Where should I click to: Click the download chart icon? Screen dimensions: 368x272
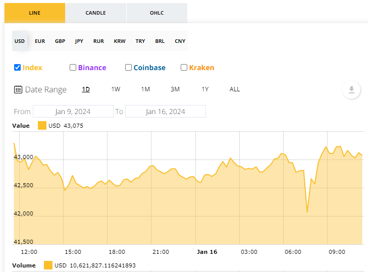(x=351, y=90)
